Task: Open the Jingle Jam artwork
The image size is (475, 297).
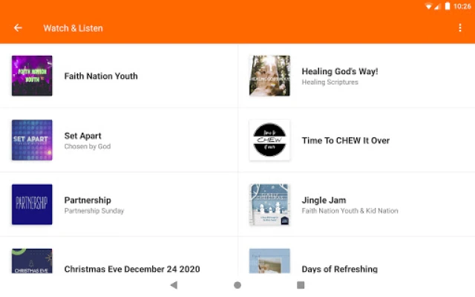Action: [x=269, y=204]
